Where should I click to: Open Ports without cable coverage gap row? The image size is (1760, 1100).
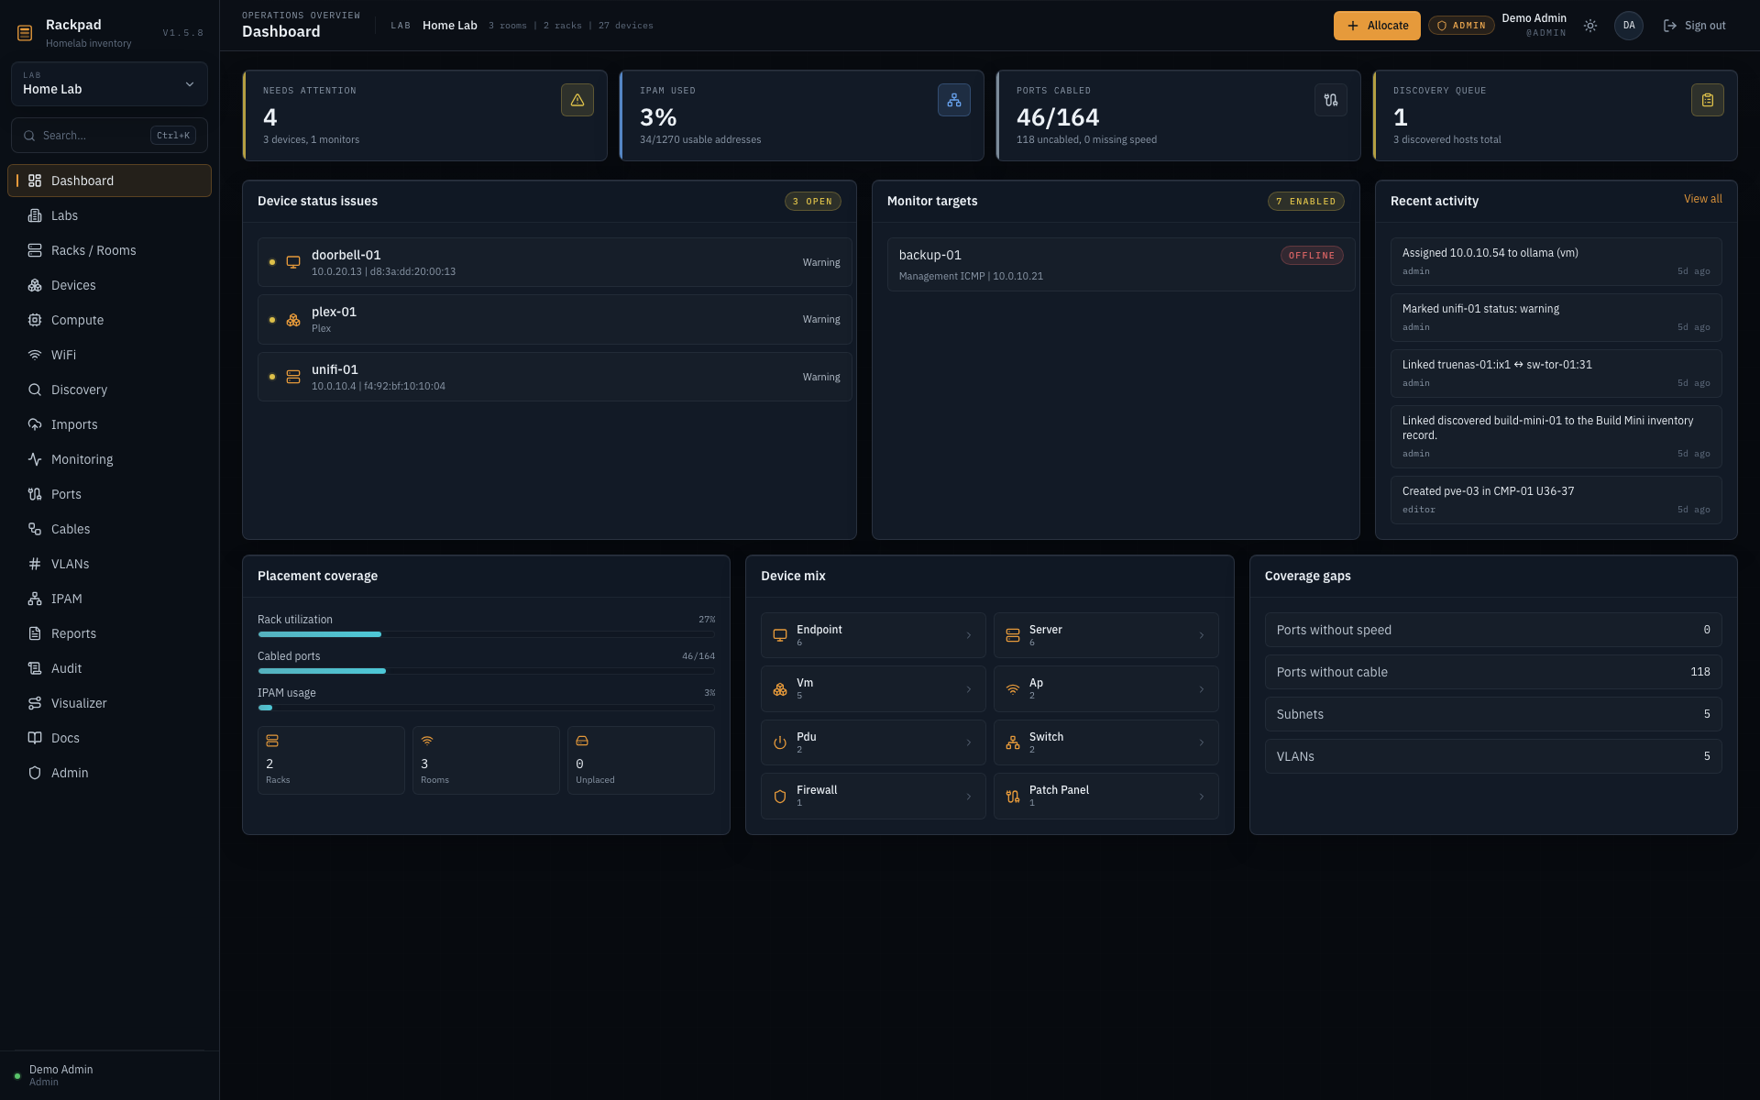pyautogui.click(x=1493, y=672)
